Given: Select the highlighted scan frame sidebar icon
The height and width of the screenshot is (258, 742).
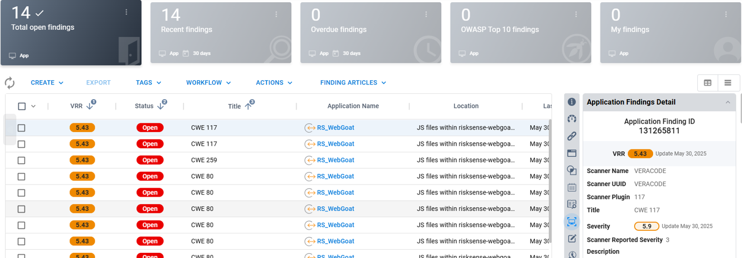Looking at the screenshot, I should point(572,221).
